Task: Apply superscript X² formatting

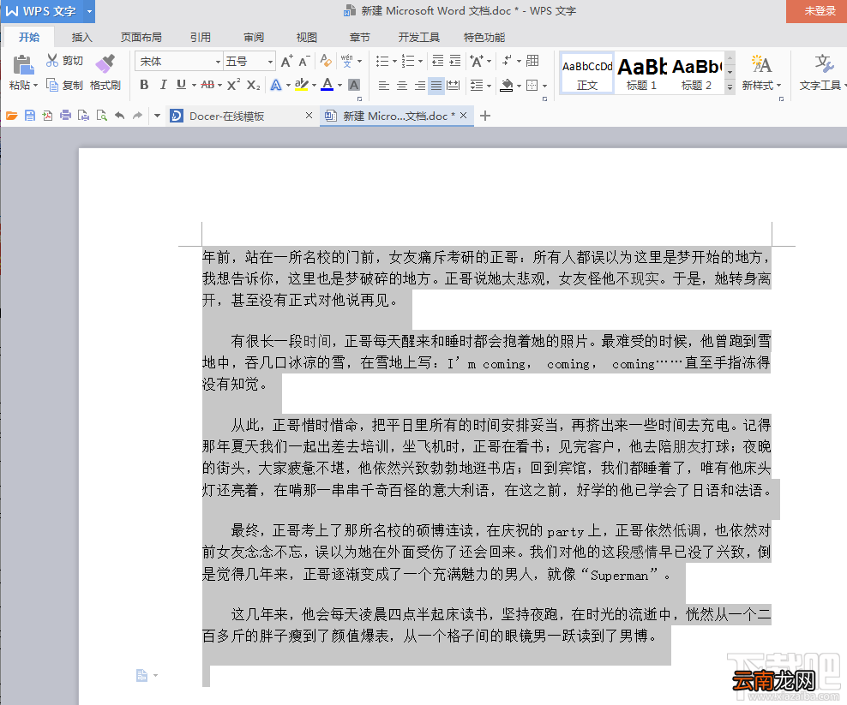Action: (233, 85)
